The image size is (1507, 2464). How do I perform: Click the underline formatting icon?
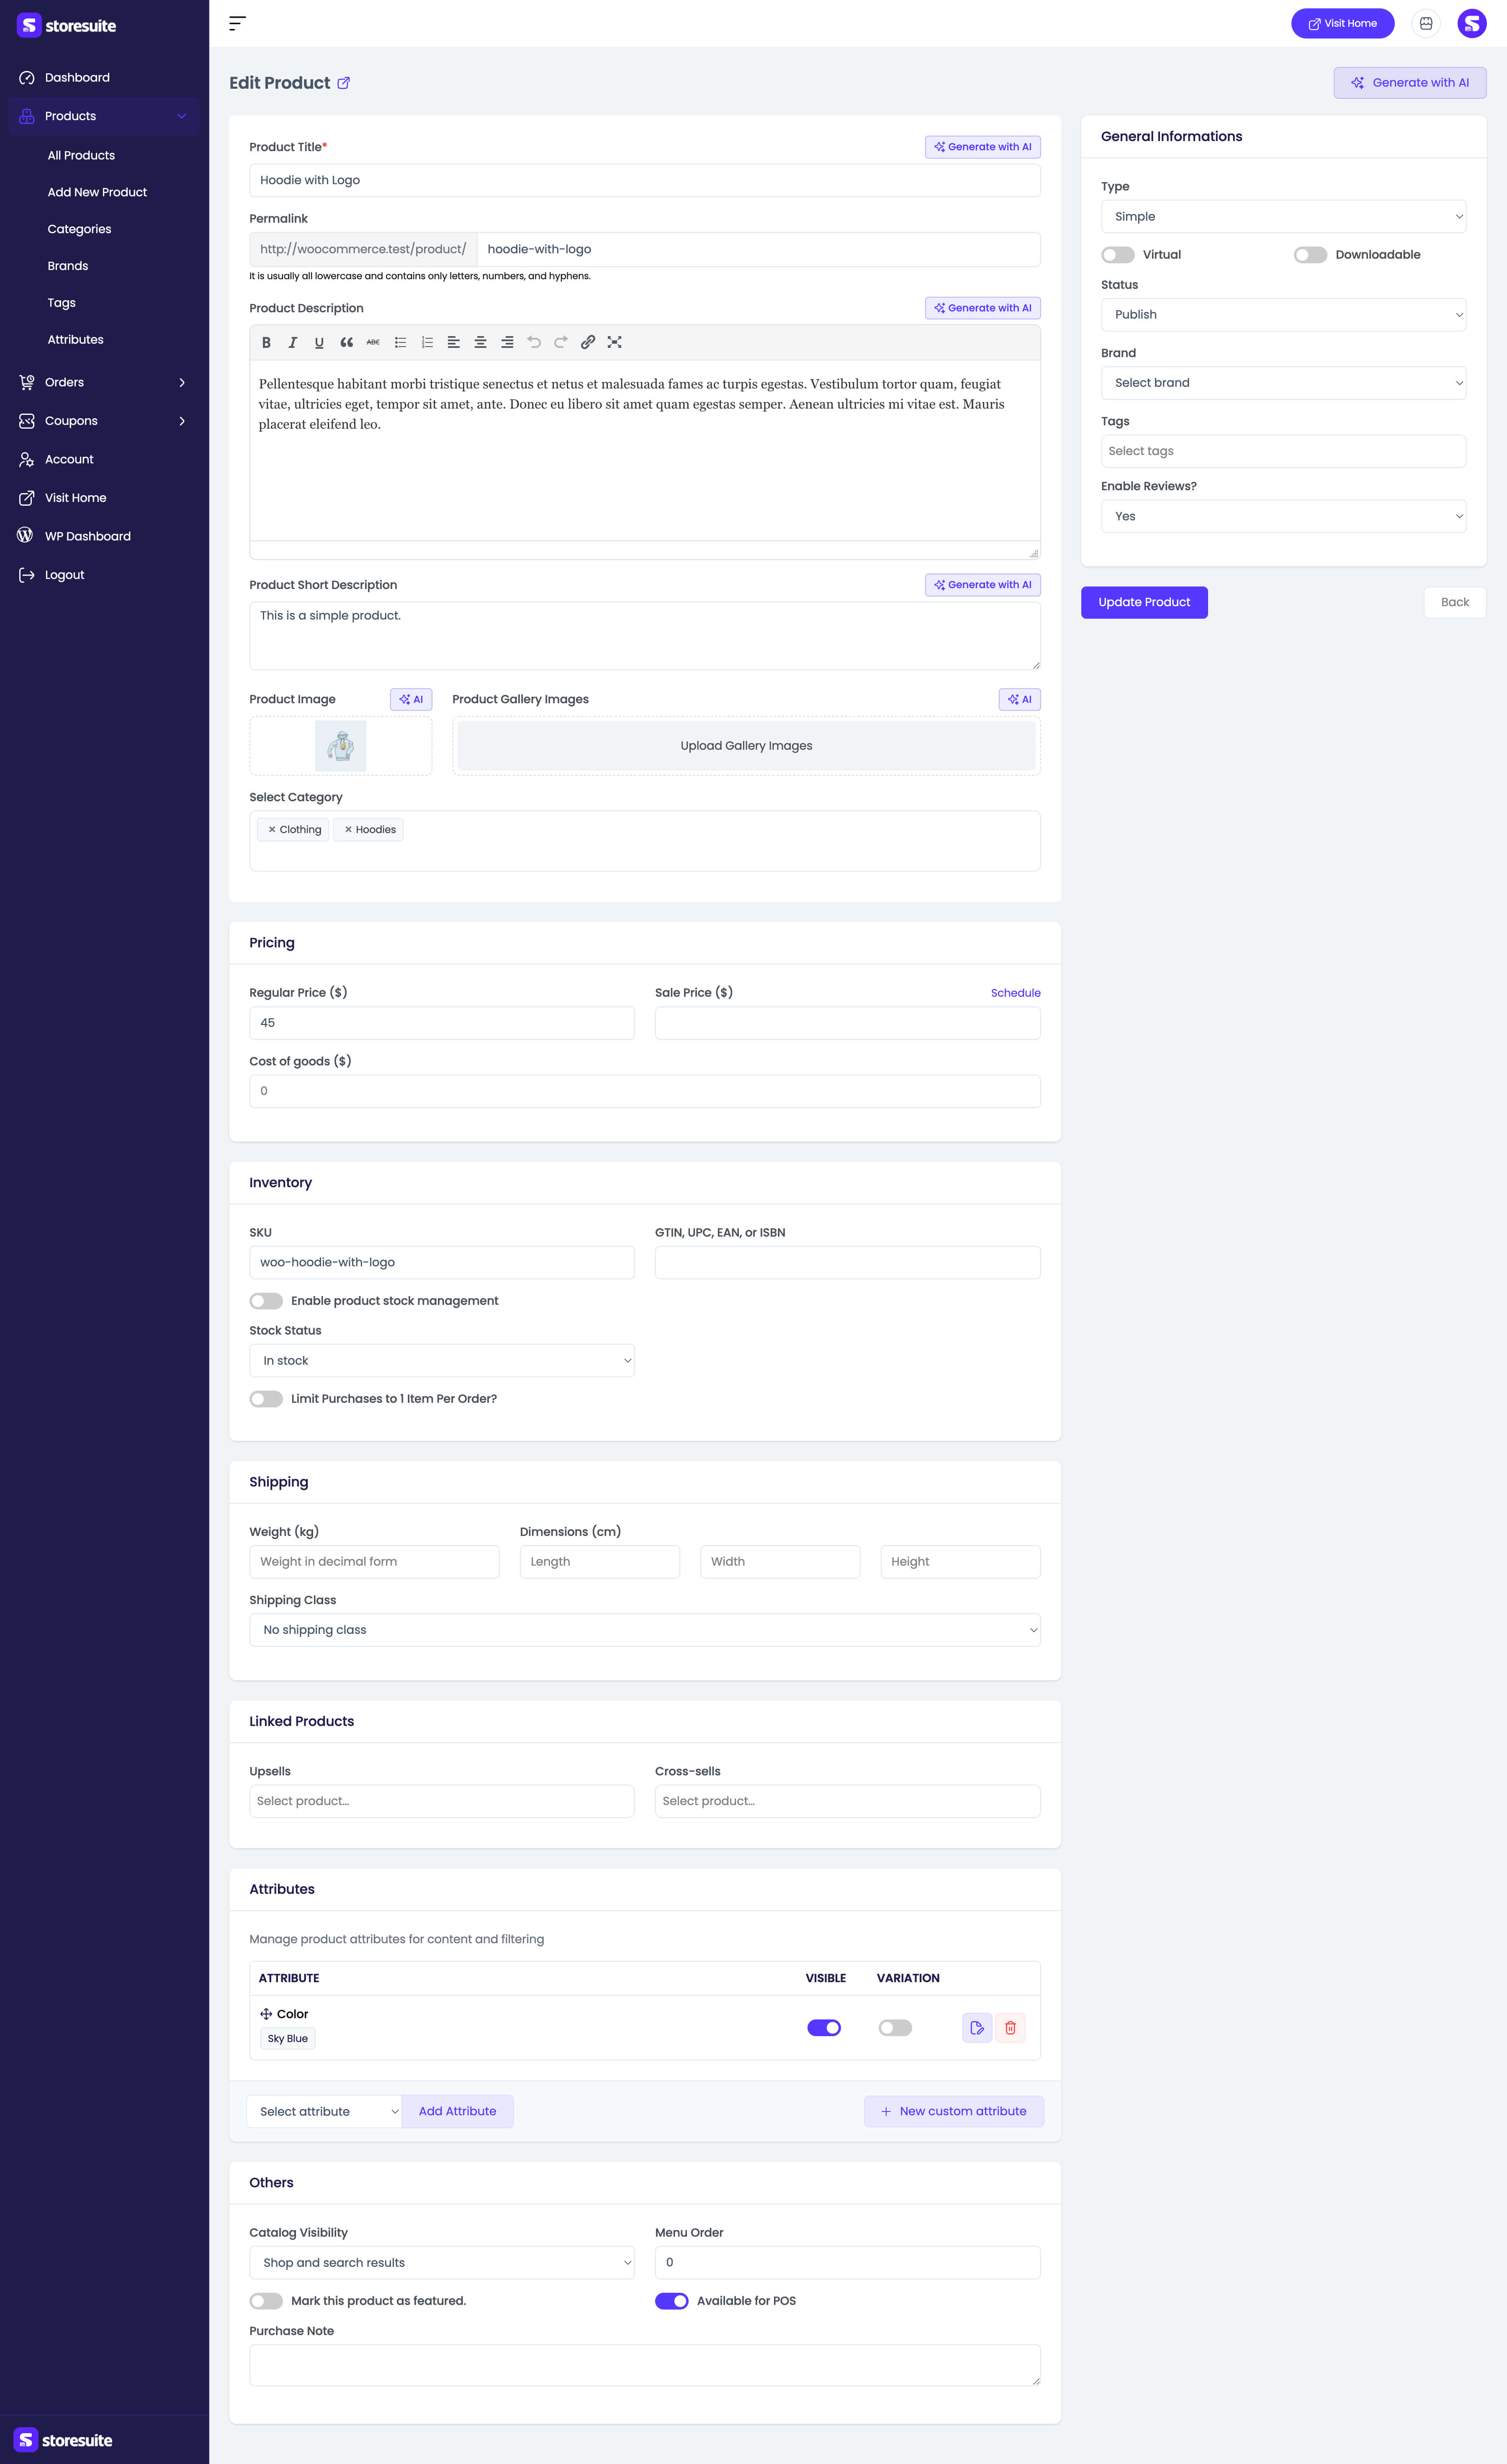(x=319, y=342)
